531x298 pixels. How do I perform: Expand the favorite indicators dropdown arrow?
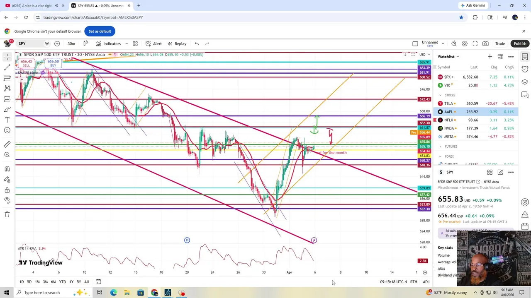click(x=127, y=43)
